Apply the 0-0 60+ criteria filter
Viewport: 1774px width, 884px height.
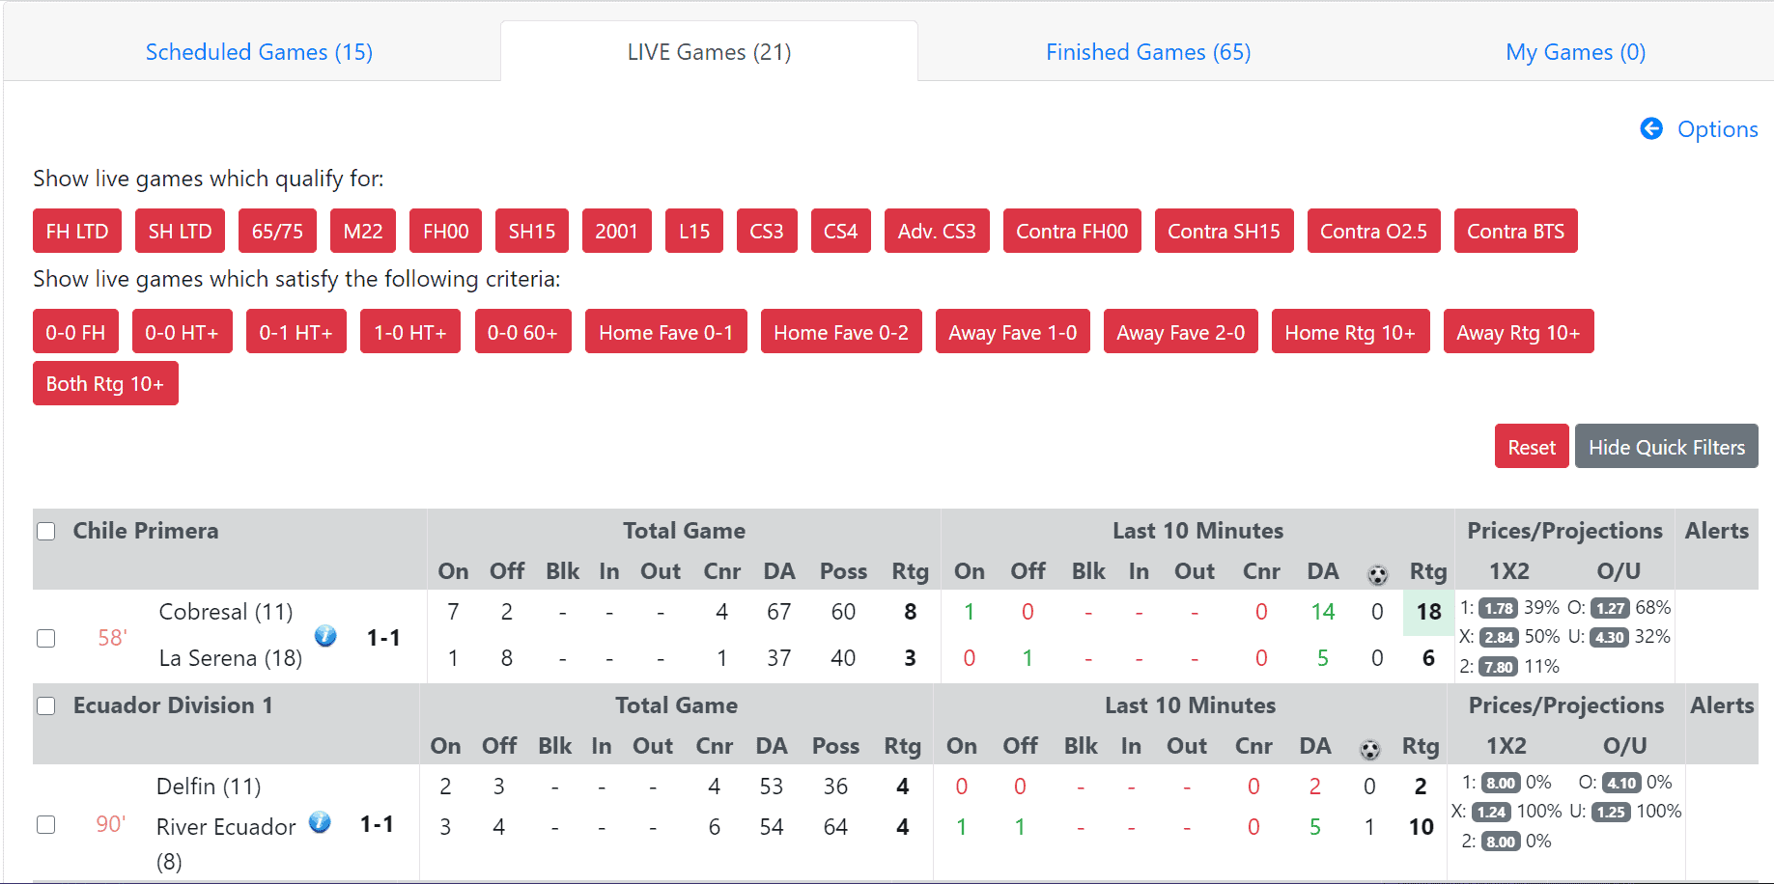coord(522,331)
